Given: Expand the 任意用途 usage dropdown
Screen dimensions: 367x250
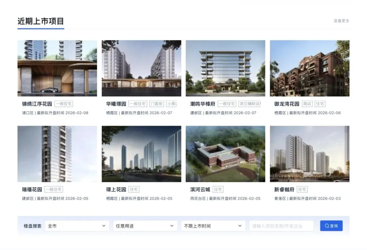Looking at the screenshot, I should [145, 226].
